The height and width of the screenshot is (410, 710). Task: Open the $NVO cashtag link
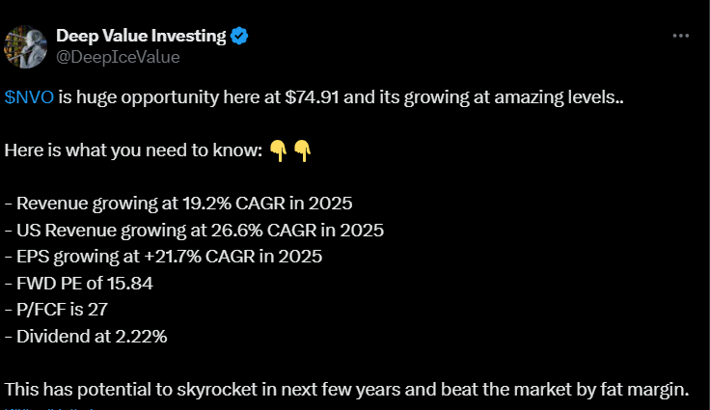point(30,97)
